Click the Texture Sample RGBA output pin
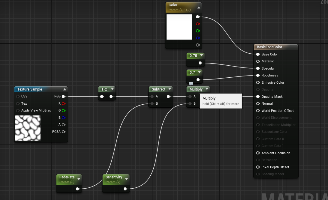328x200 pixels. (64, 132)
